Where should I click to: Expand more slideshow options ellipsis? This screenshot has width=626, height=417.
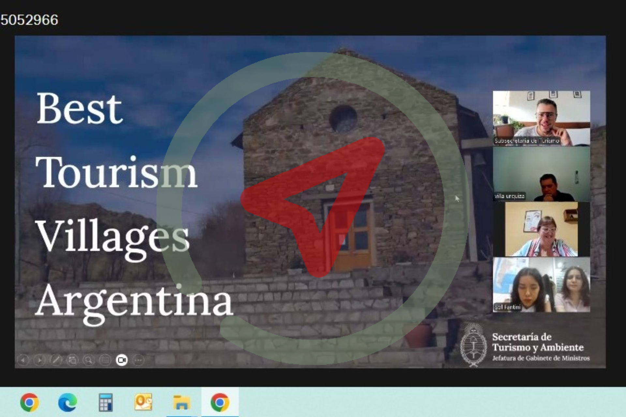click(x=139, y=360)
